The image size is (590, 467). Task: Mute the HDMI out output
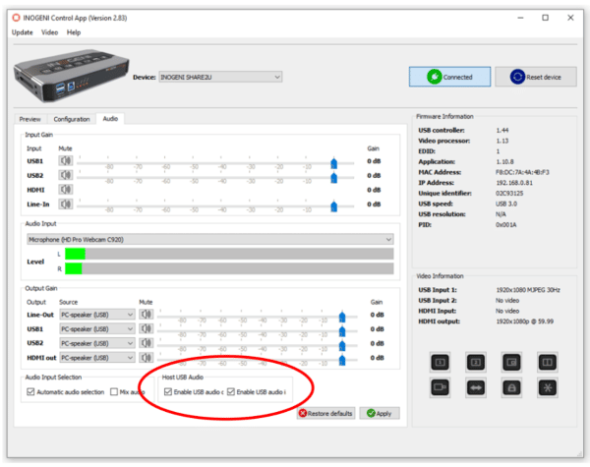(146, 357)
